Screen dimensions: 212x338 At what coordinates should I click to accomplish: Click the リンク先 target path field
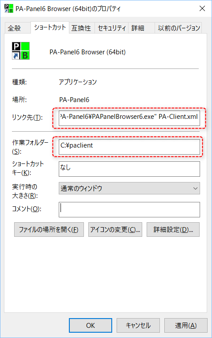pyautogui.click(x=129, y=118)
